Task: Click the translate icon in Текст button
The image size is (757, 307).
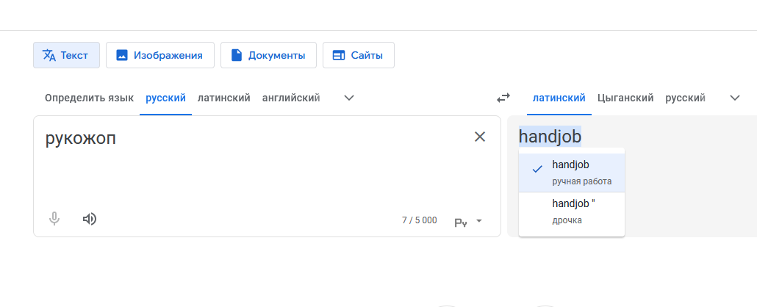Action: [x=49, y=55]
